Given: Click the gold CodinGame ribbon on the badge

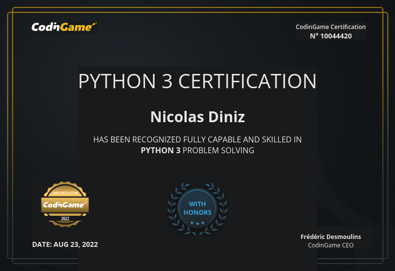Looking at the screenshot, I should click(x=65, y=204).
